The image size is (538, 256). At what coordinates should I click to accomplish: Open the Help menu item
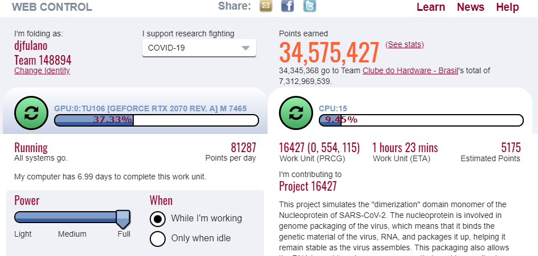[x=507, y=7]
